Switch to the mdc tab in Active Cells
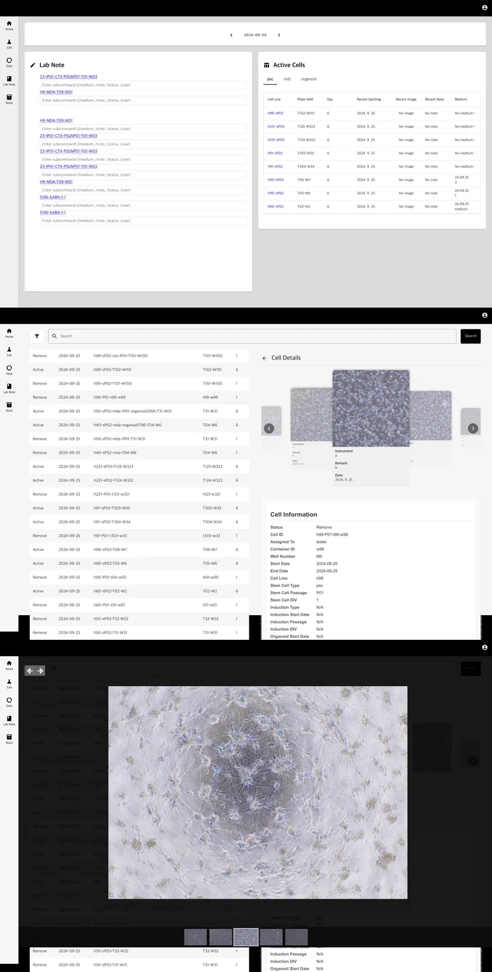The image size is (492, 972). coord(287,79)
